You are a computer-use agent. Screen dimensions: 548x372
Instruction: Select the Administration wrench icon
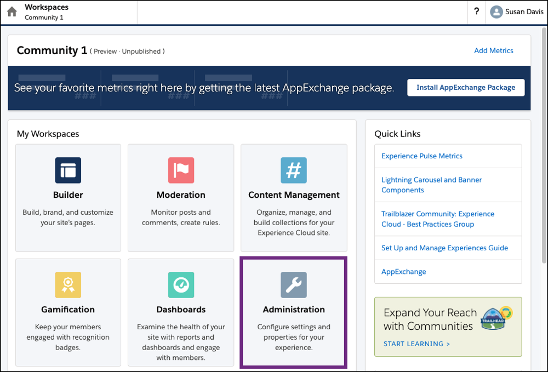[x=294, y=284]
